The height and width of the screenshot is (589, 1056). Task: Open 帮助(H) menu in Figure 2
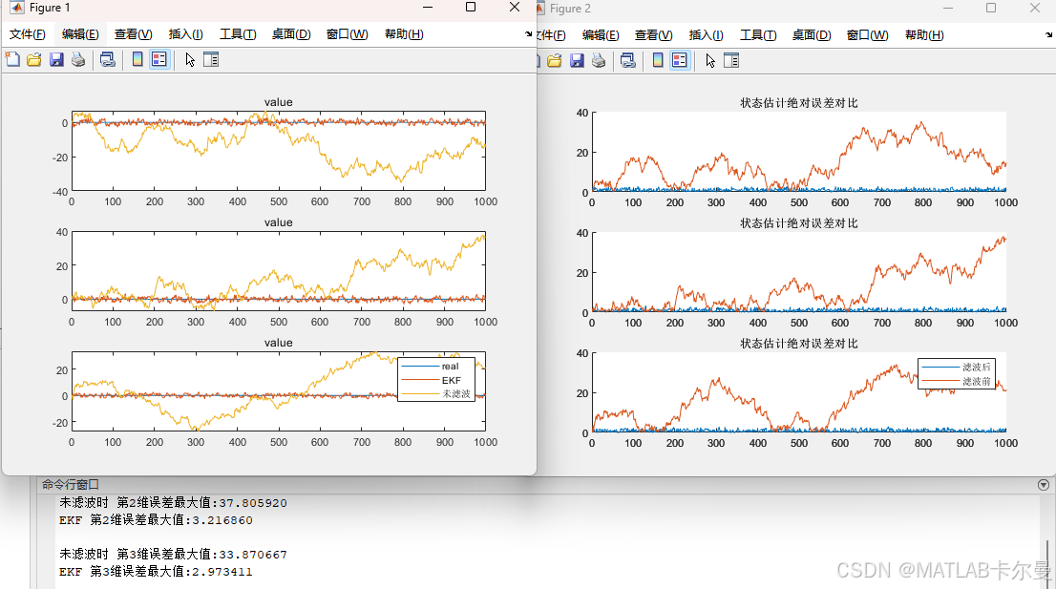pos(924,35)
